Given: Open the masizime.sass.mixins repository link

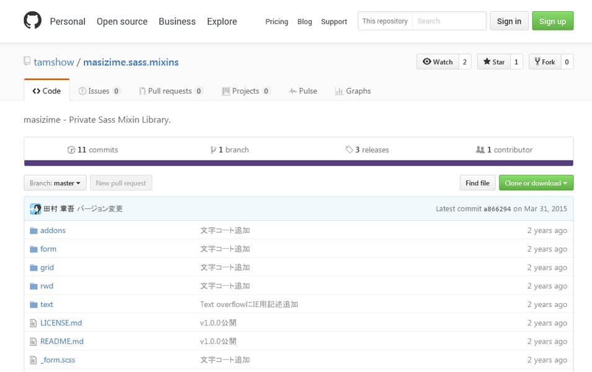Looking at the screenshot, I should coord(131,62).
